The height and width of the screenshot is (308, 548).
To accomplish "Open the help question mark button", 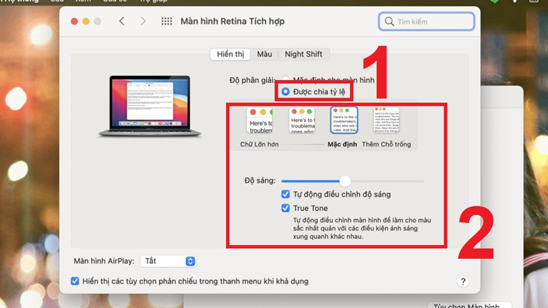I will coord(463,281).
